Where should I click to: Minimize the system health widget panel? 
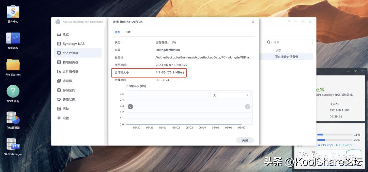coord(348,71)
